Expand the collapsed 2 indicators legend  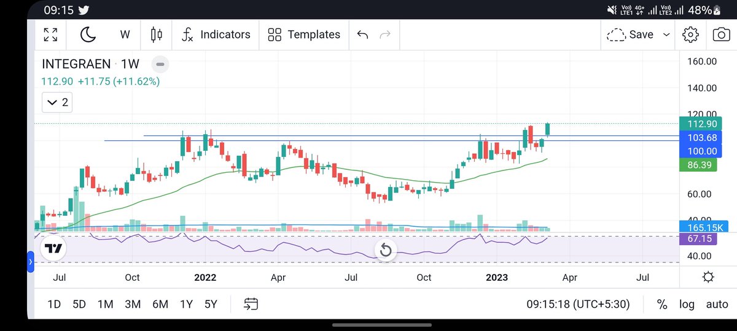click(x=58, y=102)
